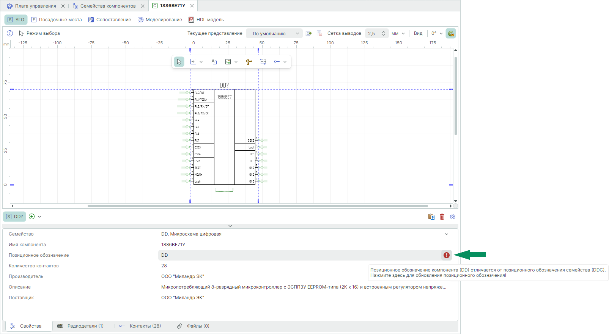The image size is (609, 334).
Task: Click the paste symbol clipboard icon
Action: click(x=431, y=217)
